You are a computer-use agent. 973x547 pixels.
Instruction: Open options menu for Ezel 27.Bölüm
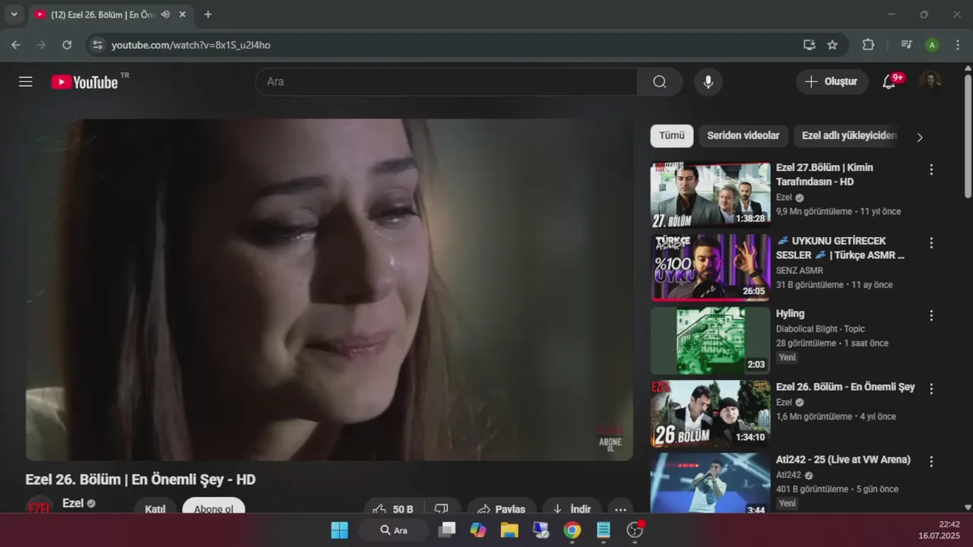pos(931,169)
